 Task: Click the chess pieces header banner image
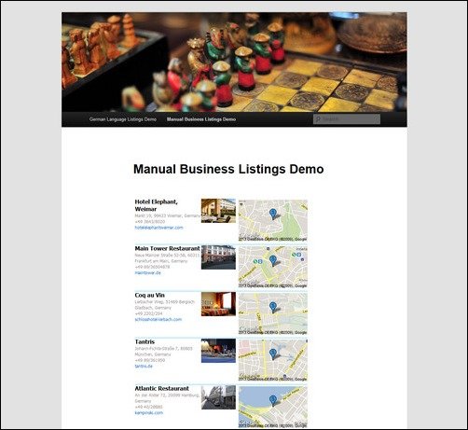click(234, 62)
